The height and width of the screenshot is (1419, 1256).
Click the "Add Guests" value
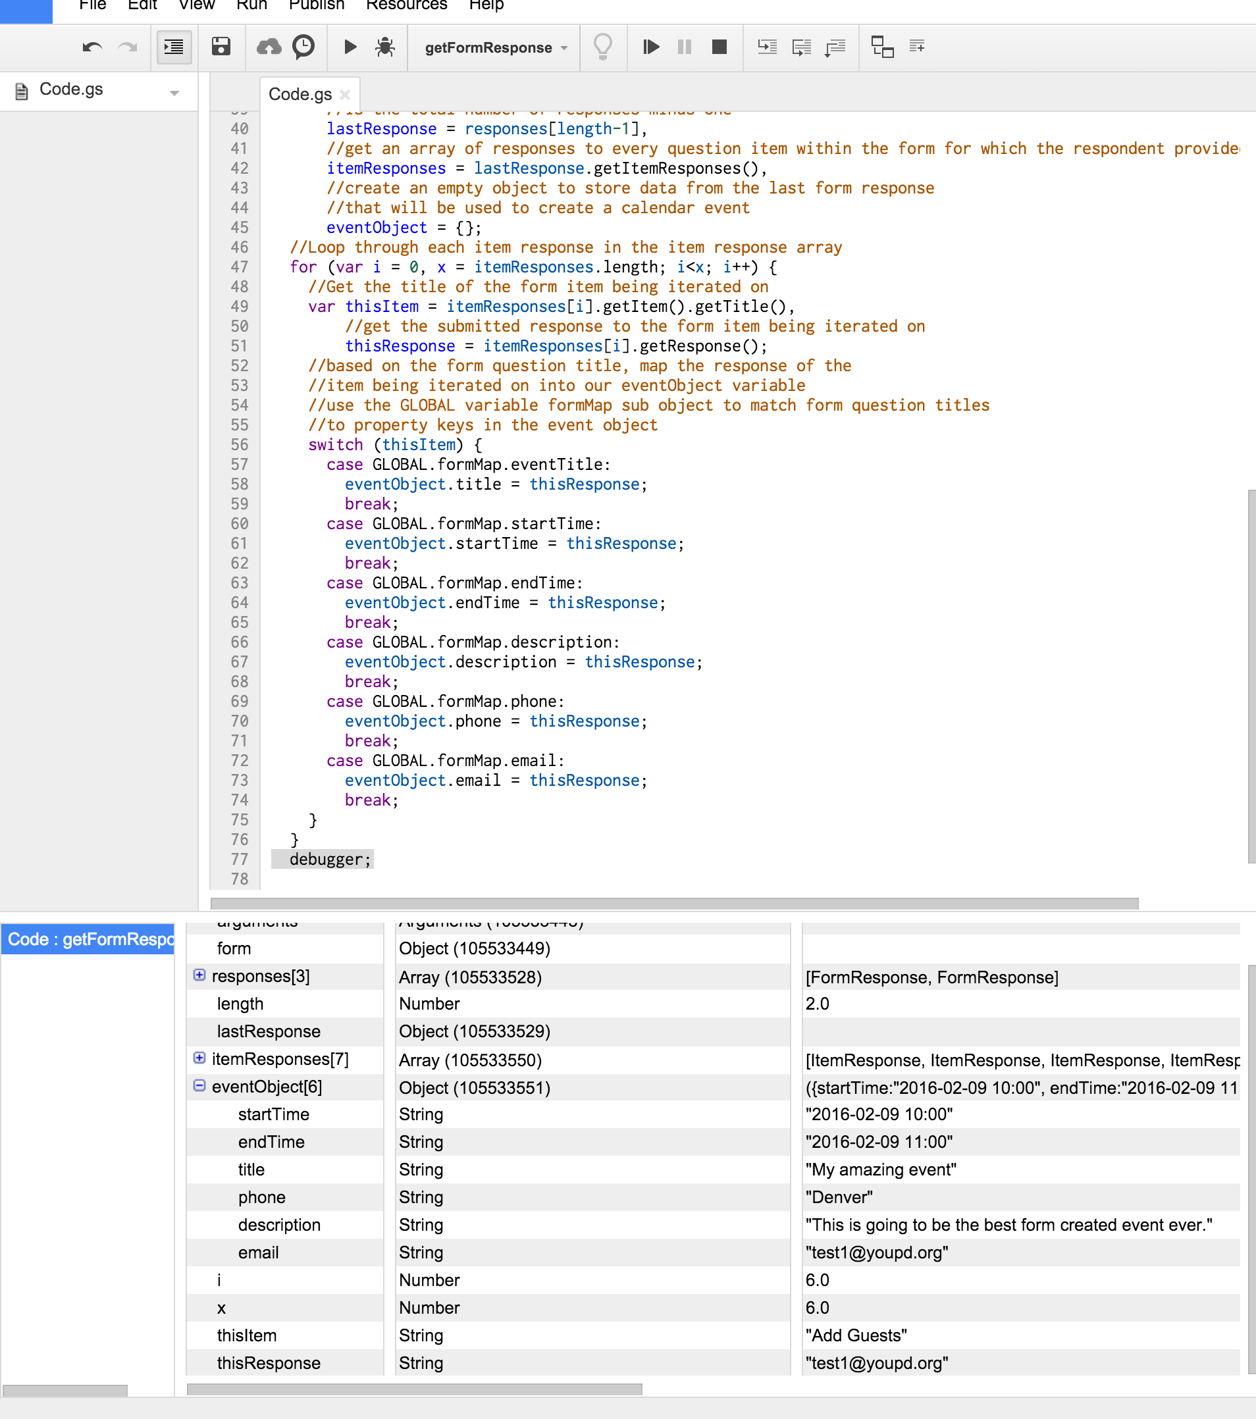click(856, 1335)
